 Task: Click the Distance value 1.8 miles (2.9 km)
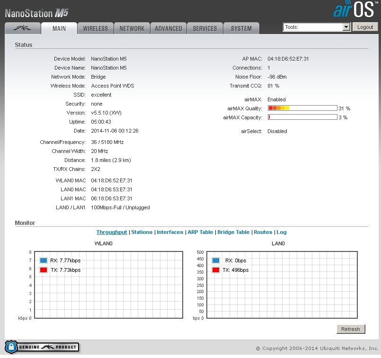111,160
